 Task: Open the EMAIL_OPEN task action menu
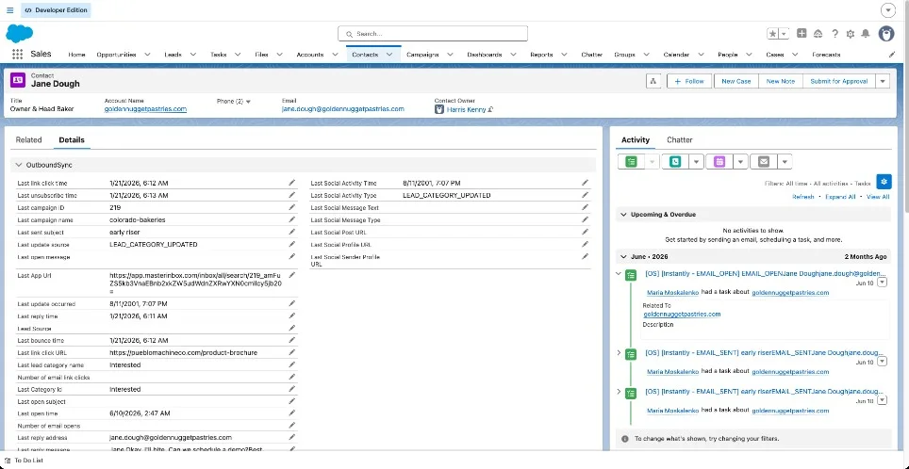pyautogui.click(x=883, y=283)
